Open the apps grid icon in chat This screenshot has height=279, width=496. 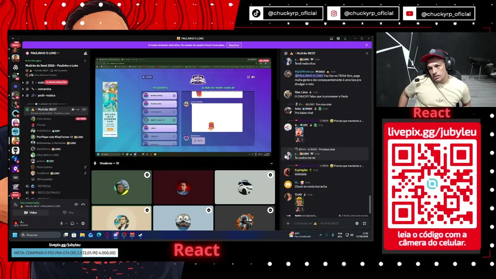coord(364,223)
